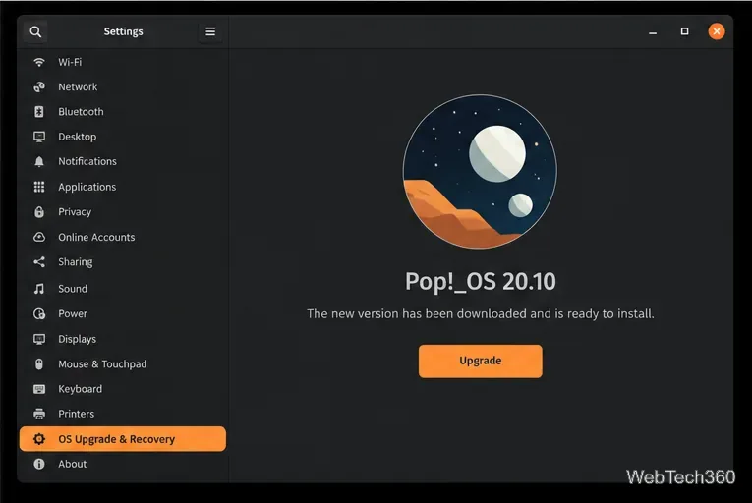Click the Network icon in sidebar

39,86
